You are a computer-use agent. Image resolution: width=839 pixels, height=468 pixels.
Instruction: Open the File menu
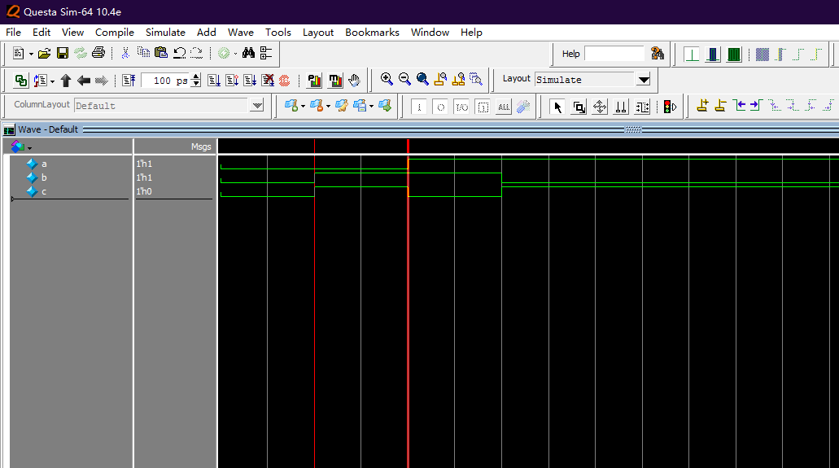(x=13, y=32)
